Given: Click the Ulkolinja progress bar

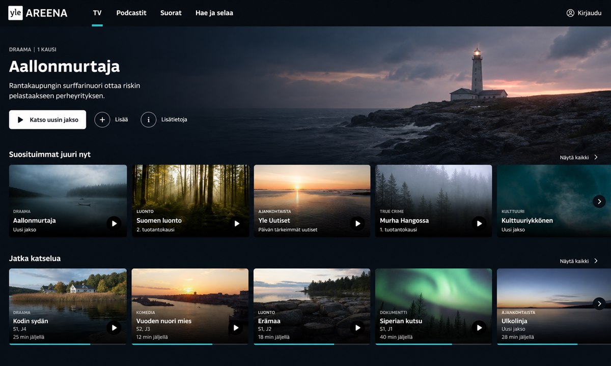Looking at the screenshot, I should point(554,344).
